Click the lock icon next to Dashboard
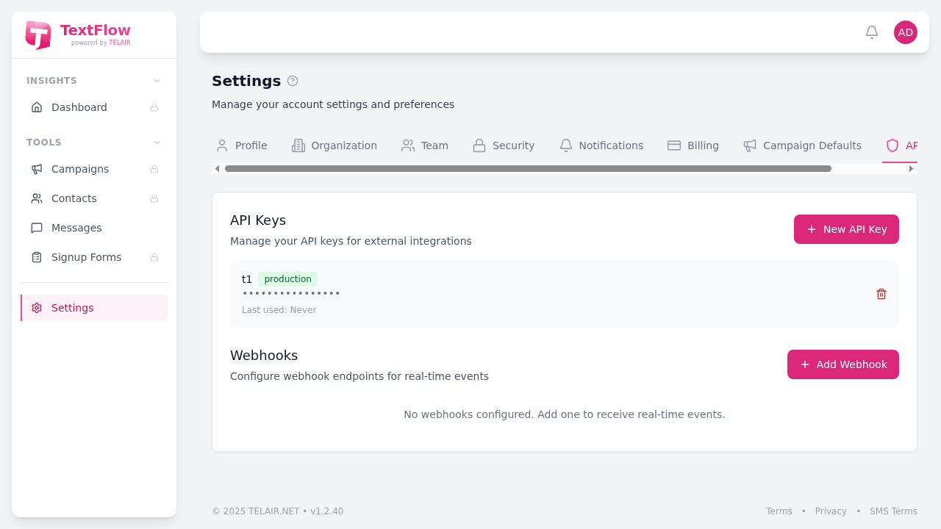 (x=154, y=107)
